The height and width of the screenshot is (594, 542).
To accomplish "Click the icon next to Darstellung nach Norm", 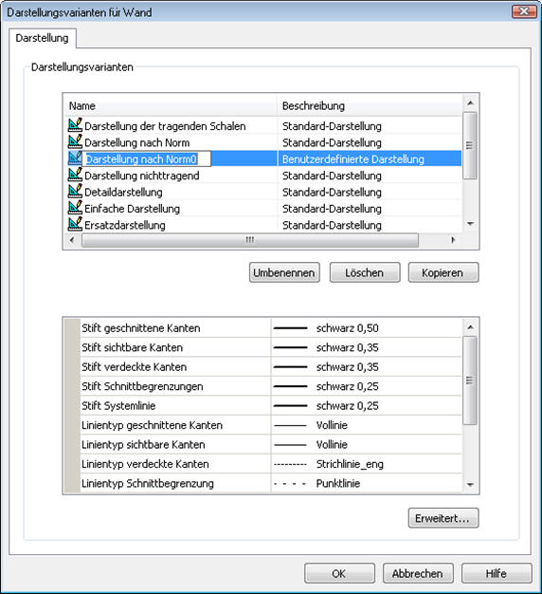I will (75, 141).
